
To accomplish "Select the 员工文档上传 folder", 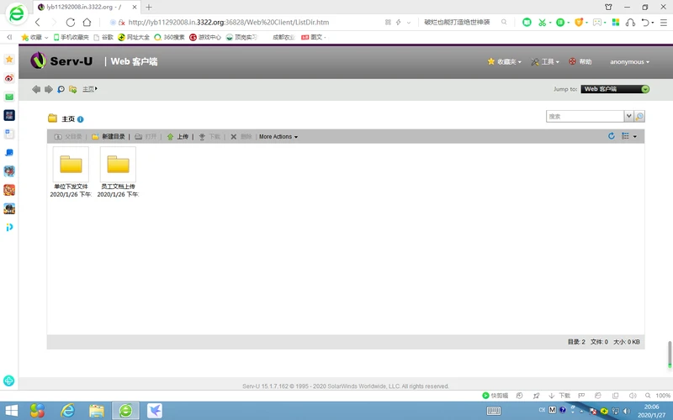I will 118,172.
